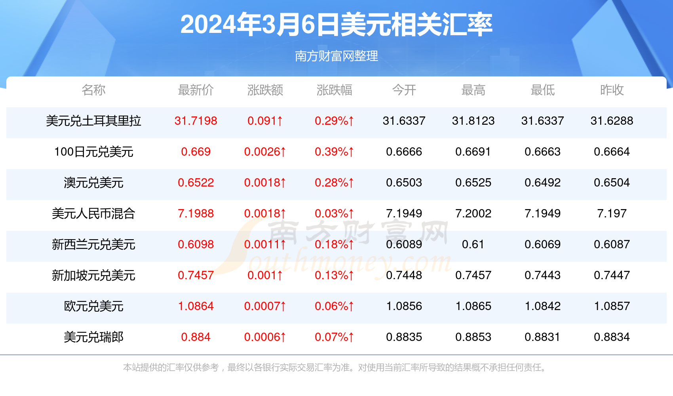Click the percent change 0.07%↑
The image size is (673, 396).
[335, 337]
